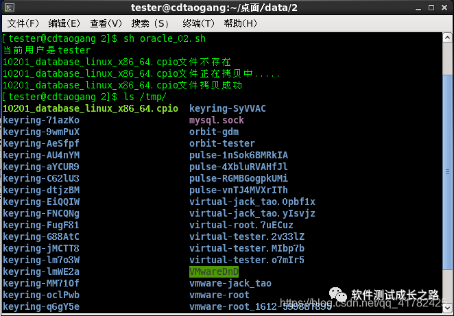The image size is (454, 316).
Task: Close the terminal window
Action: 444,8
